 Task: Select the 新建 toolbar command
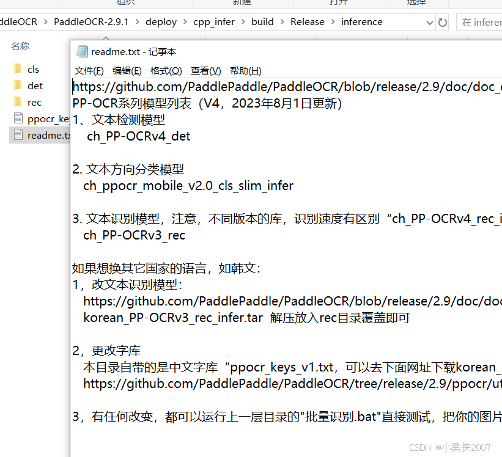tap(242, 3)
